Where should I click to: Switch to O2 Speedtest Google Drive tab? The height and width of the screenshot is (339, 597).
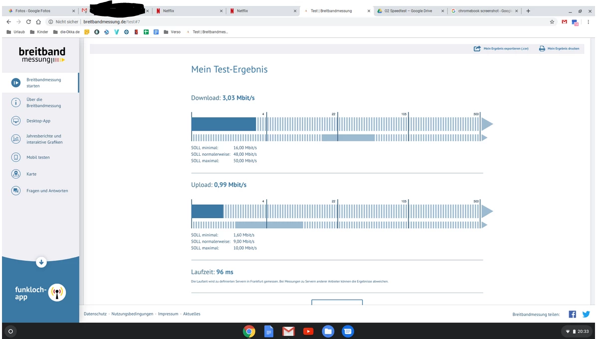coord(411,11)
